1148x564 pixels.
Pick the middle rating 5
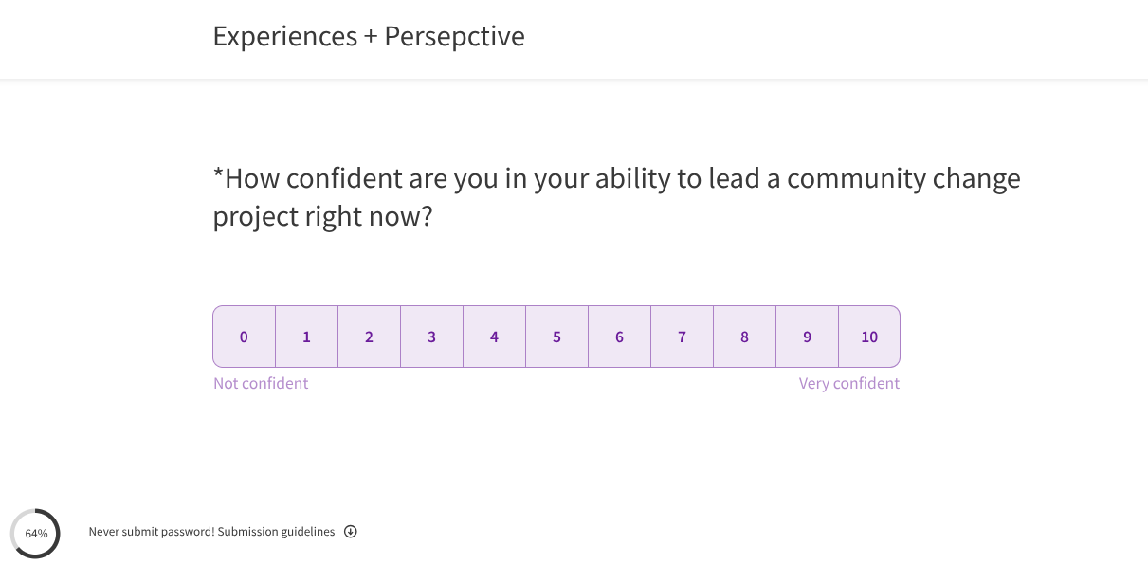pyautogui.click(x=556, y=337)
